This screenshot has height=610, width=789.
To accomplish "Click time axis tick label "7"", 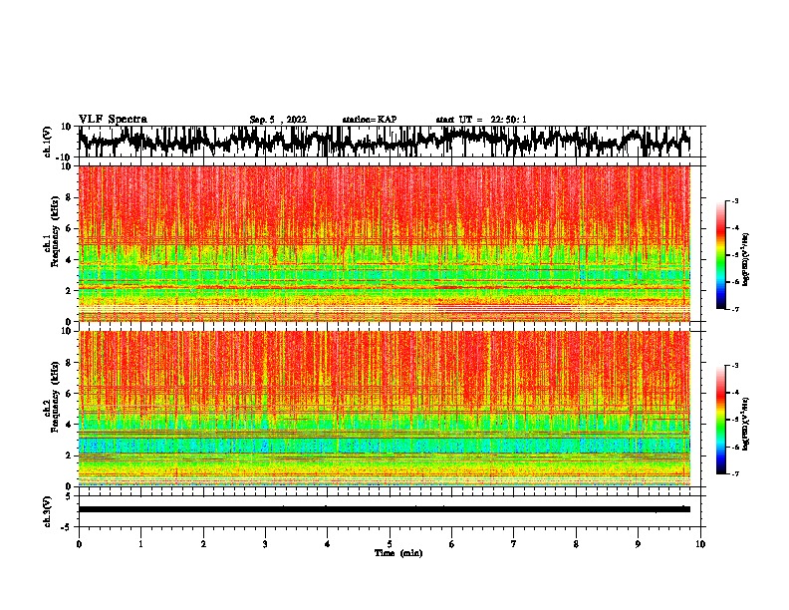I will tap(514, 544).
